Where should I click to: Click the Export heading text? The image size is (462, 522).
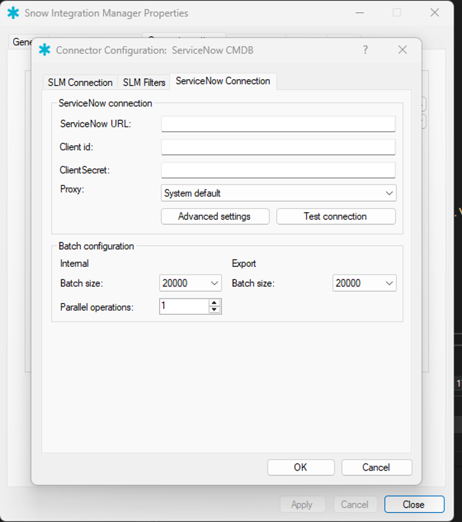244,264
